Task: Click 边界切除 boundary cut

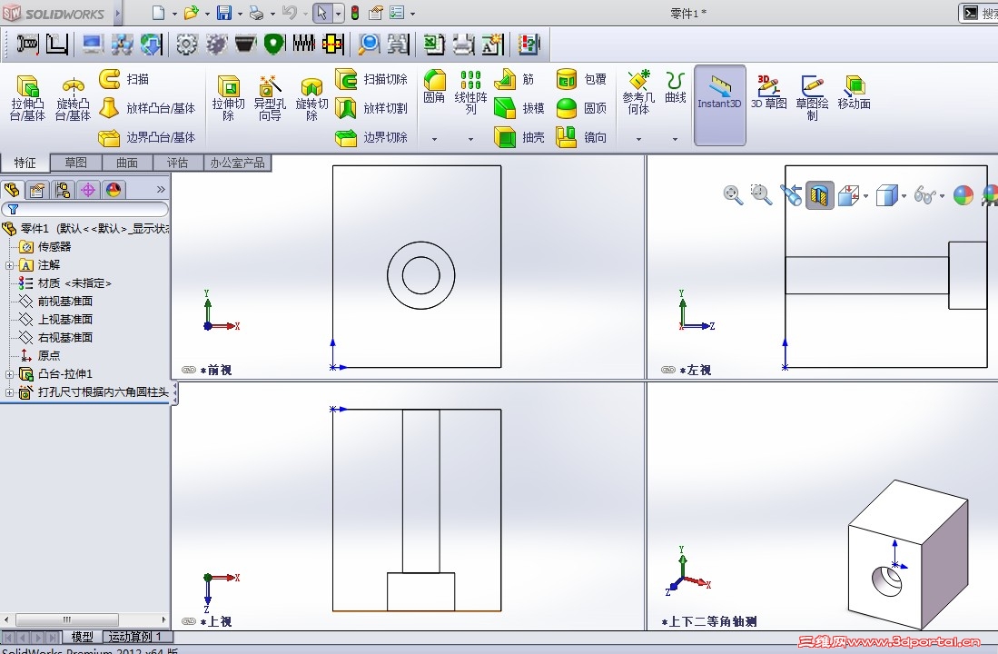Action: (x=371, y=137)
